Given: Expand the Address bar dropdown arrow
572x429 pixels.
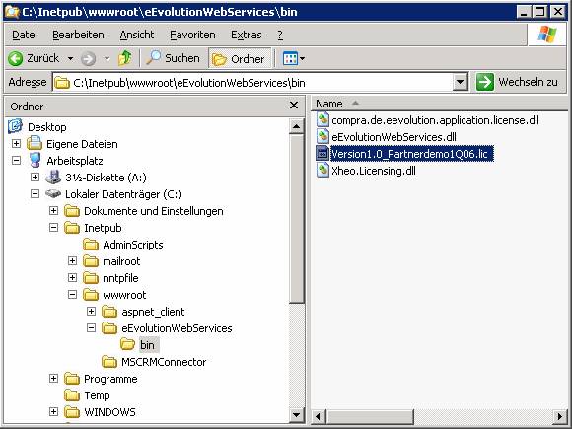Looking at the screenshot, I should pos(461,83).
